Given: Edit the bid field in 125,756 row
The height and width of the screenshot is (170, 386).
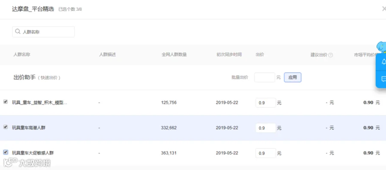Looking at the screenshot, I should pos(265,103).
